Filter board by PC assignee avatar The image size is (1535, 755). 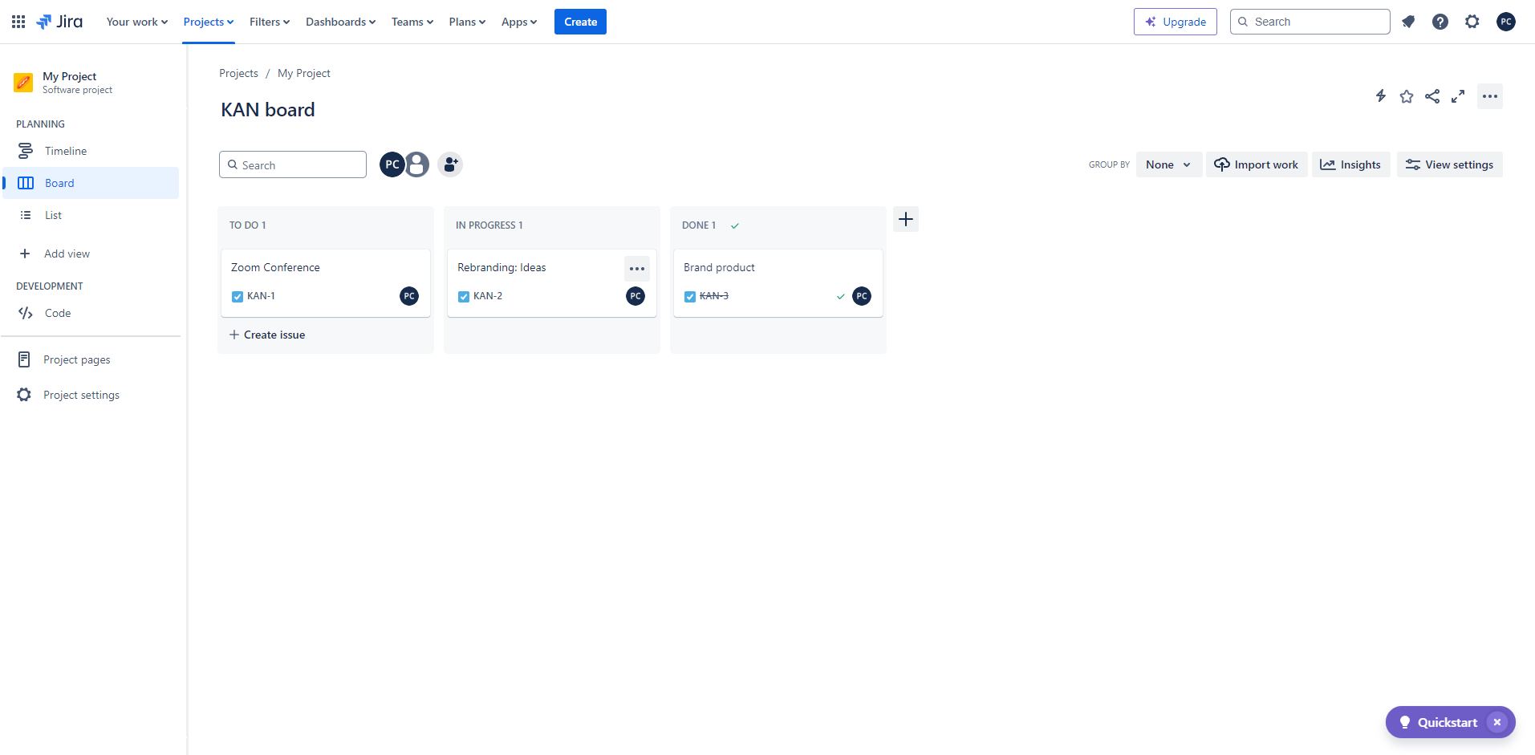click(392, 164)
